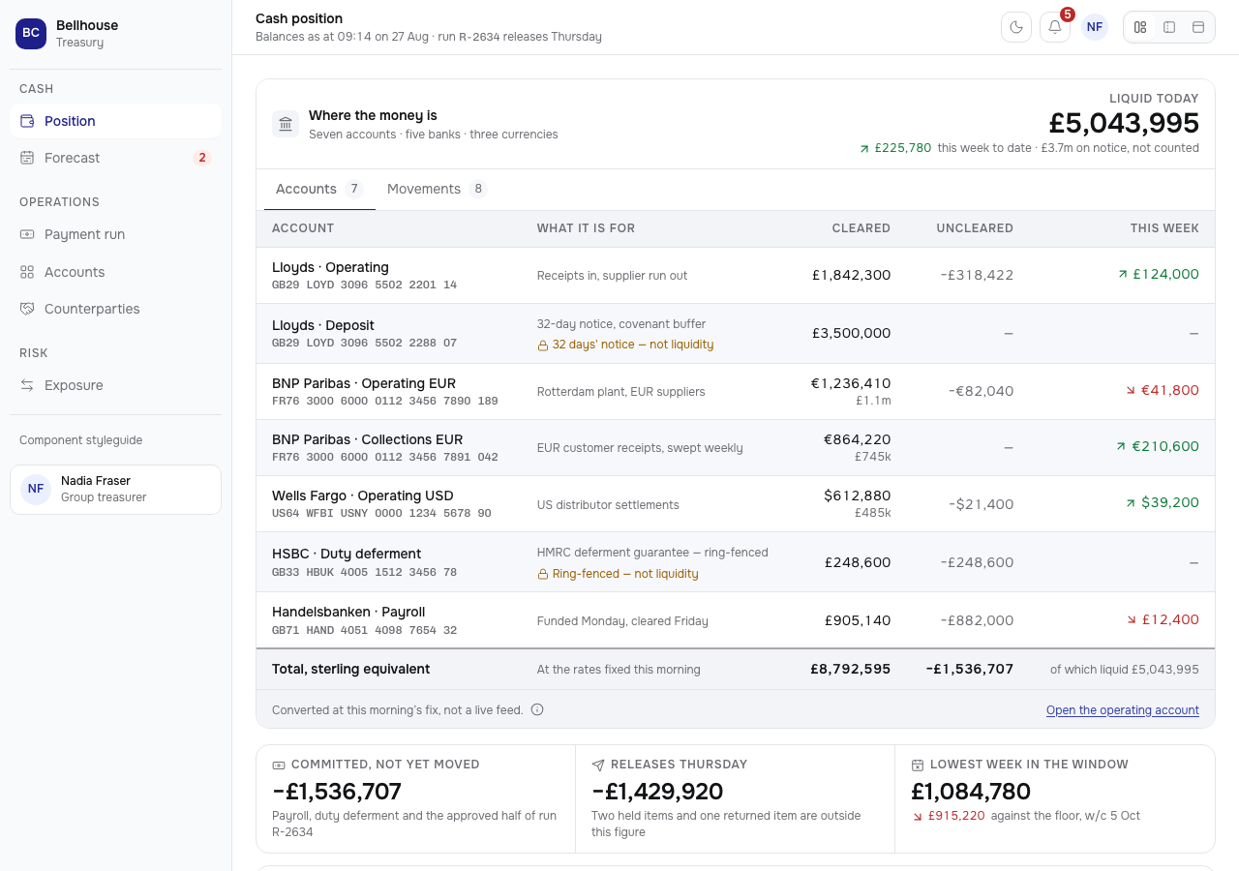Click the red 2 badge on Forecast
The width and height of the screenshot is (1239, 871).
pos(202,158)
